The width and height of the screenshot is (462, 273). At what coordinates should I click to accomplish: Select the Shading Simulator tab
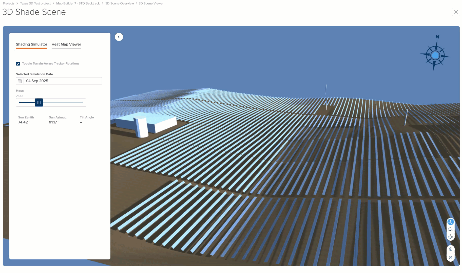31,44
